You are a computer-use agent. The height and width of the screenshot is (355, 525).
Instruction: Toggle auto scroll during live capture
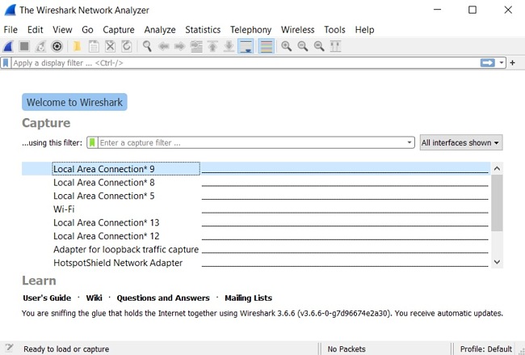click(246, 46)
